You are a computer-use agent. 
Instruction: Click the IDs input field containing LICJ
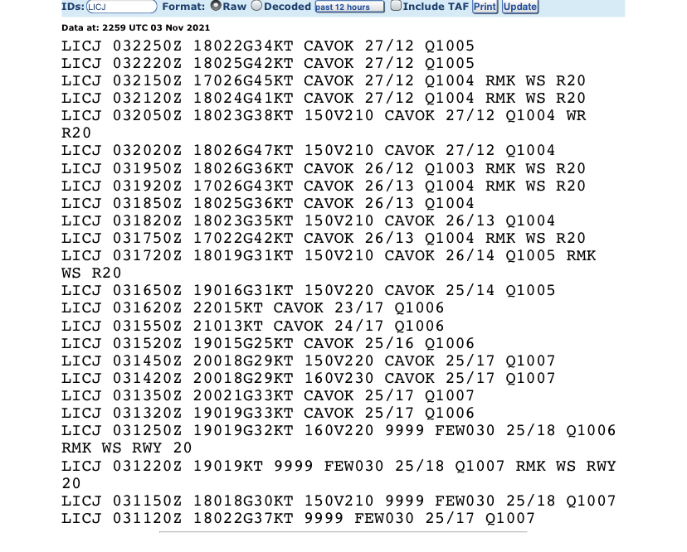click(x=121, y=7)
